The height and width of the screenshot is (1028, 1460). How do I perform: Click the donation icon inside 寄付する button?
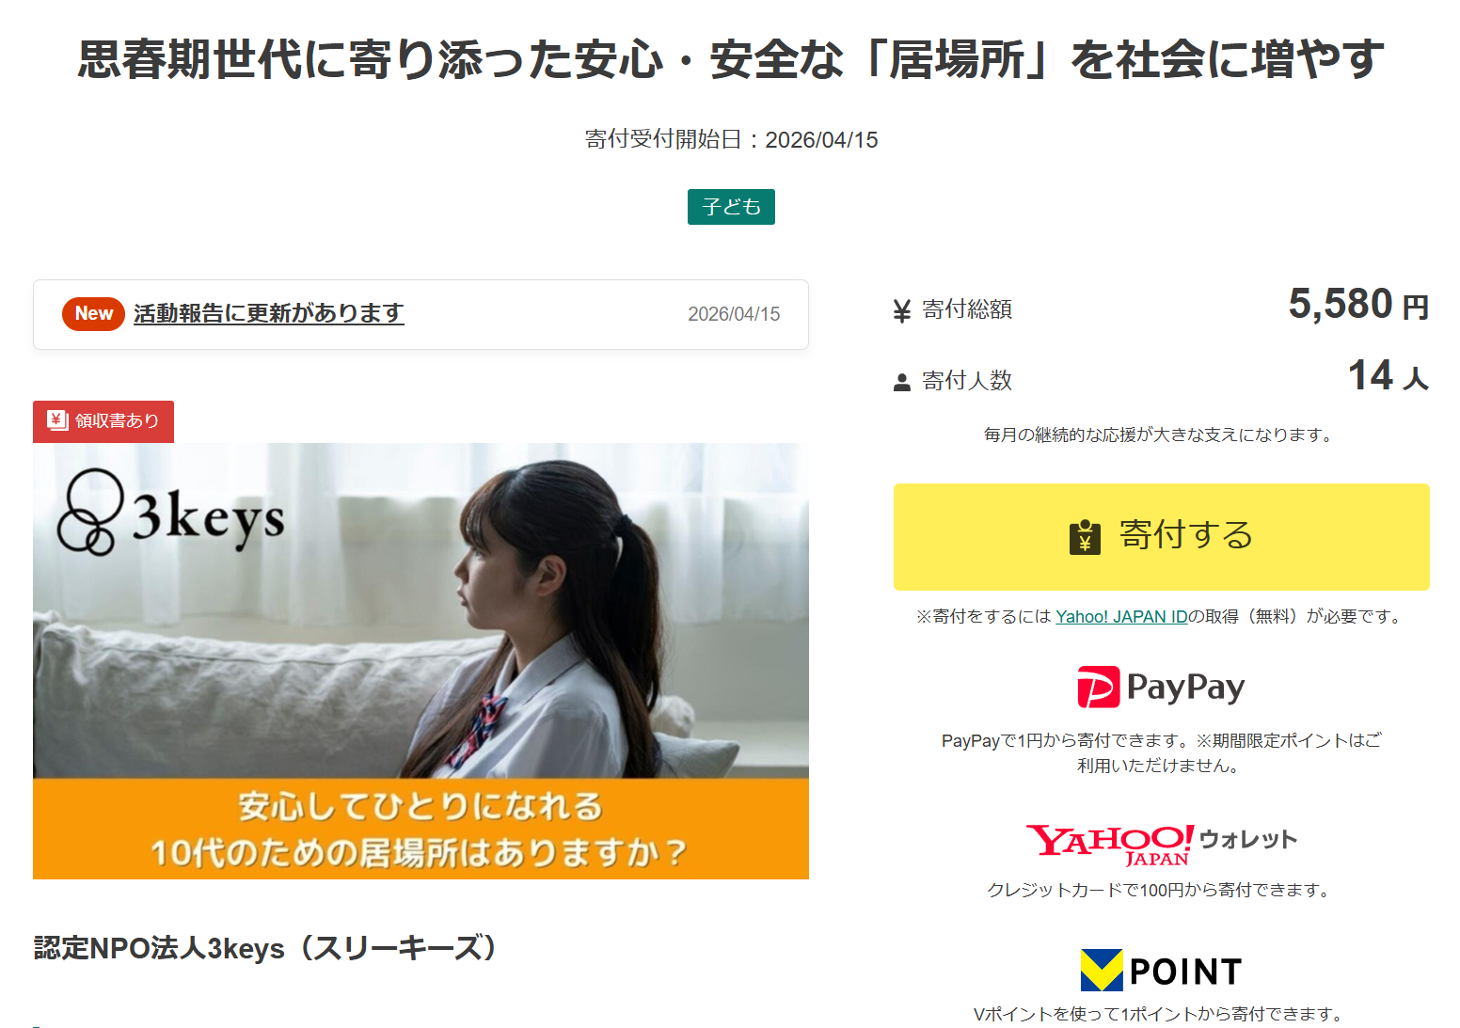click(x=1085, y=537)
